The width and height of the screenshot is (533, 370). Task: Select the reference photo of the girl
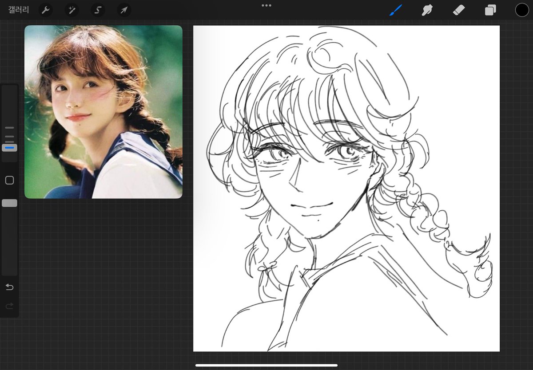103,112
